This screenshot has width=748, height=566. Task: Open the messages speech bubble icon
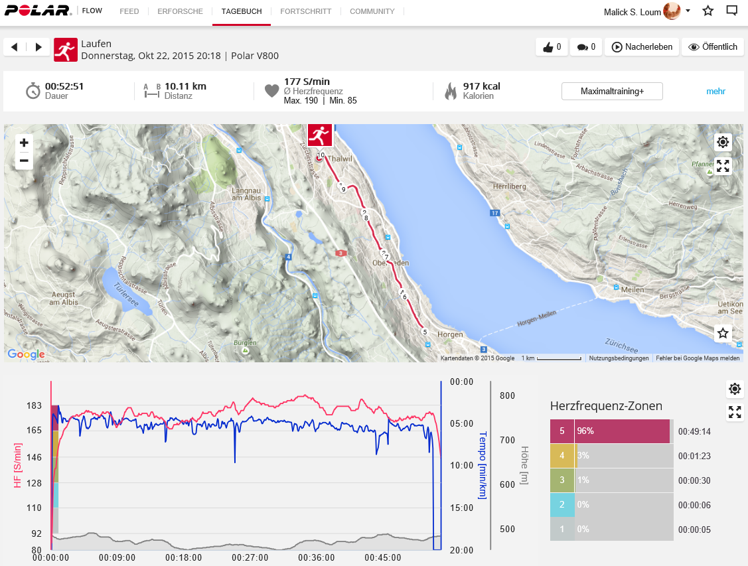pyautogui.click(x=731, y=11)
